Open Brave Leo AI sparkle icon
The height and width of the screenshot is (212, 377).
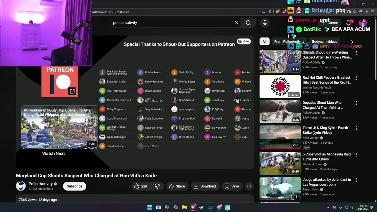(x=355, y=12)
